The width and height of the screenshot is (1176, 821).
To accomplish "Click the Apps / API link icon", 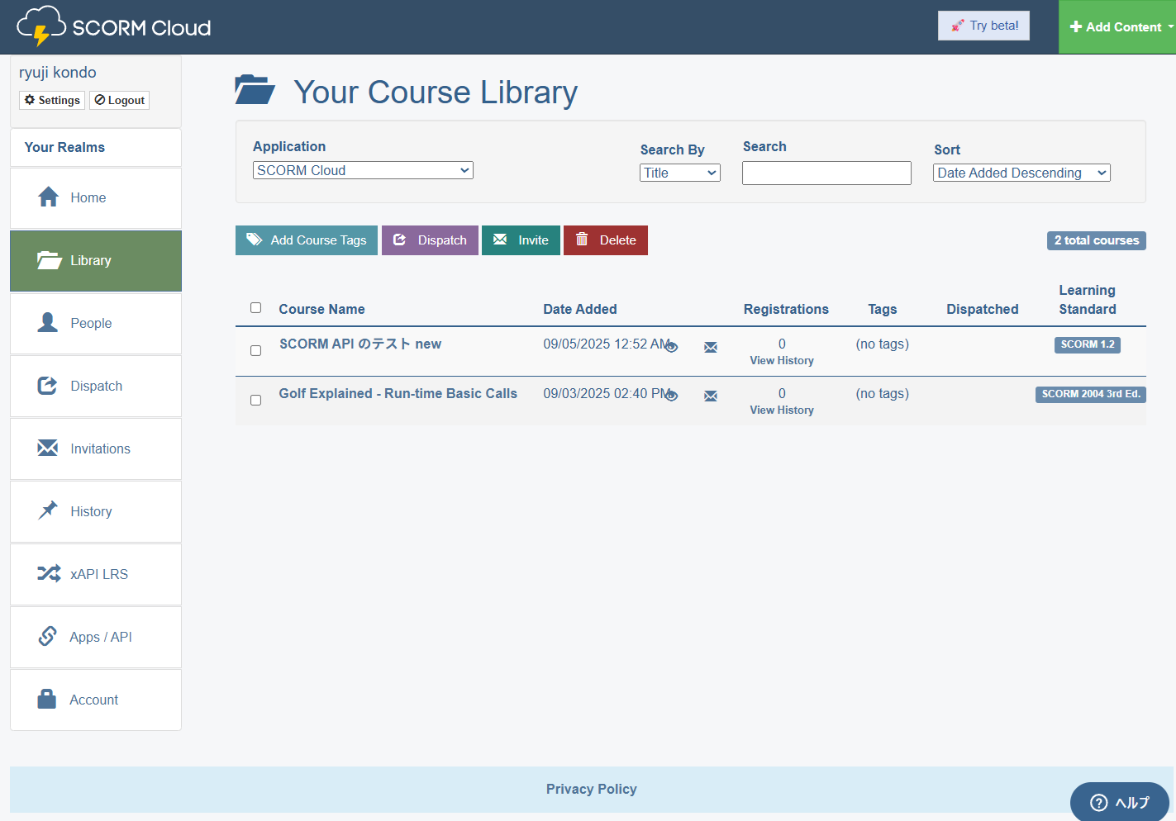I will [48, 636].
